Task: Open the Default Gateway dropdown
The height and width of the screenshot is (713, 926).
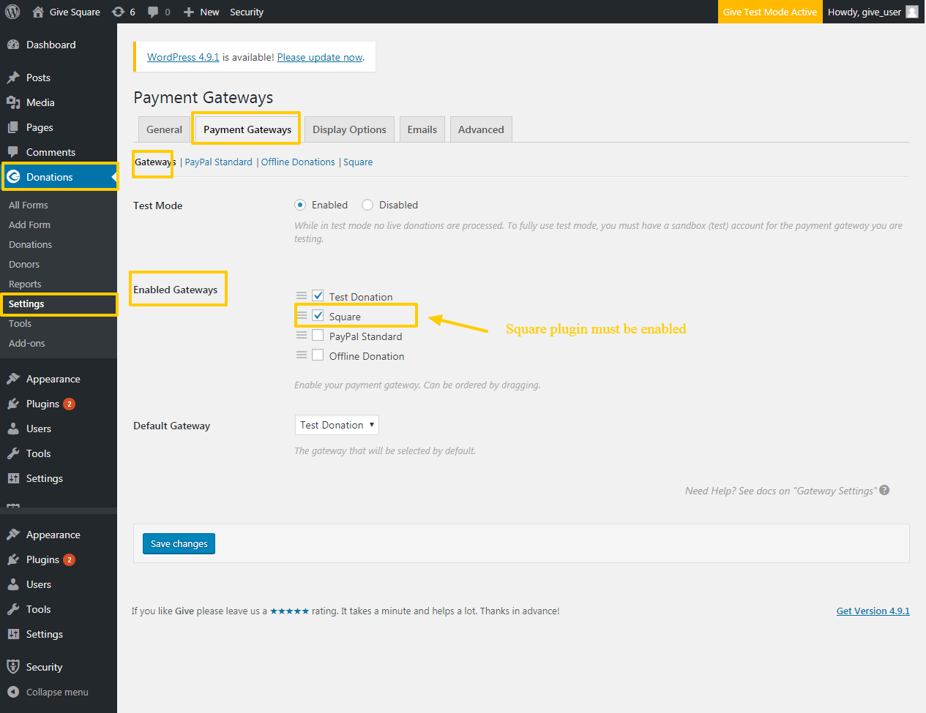Action: point(337,425)
